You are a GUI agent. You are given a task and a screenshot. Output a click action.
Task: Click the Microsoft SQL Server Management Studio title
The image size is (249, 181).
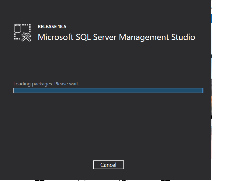point(116,37)
